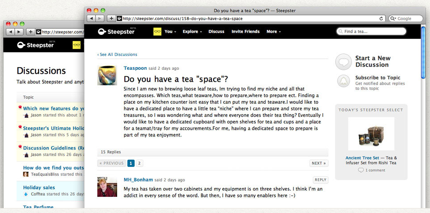The height and width of the screenshot is (213, 430).
Task: Focus the Google search box in browser toolbar
Action: click(406, 19)
